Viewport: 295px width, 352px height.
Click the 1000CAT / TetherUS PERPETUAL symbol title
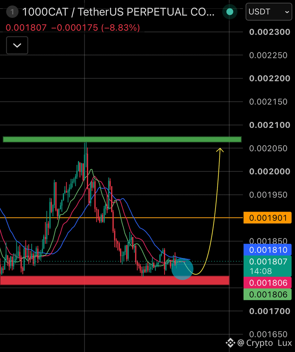pos(118,12)
